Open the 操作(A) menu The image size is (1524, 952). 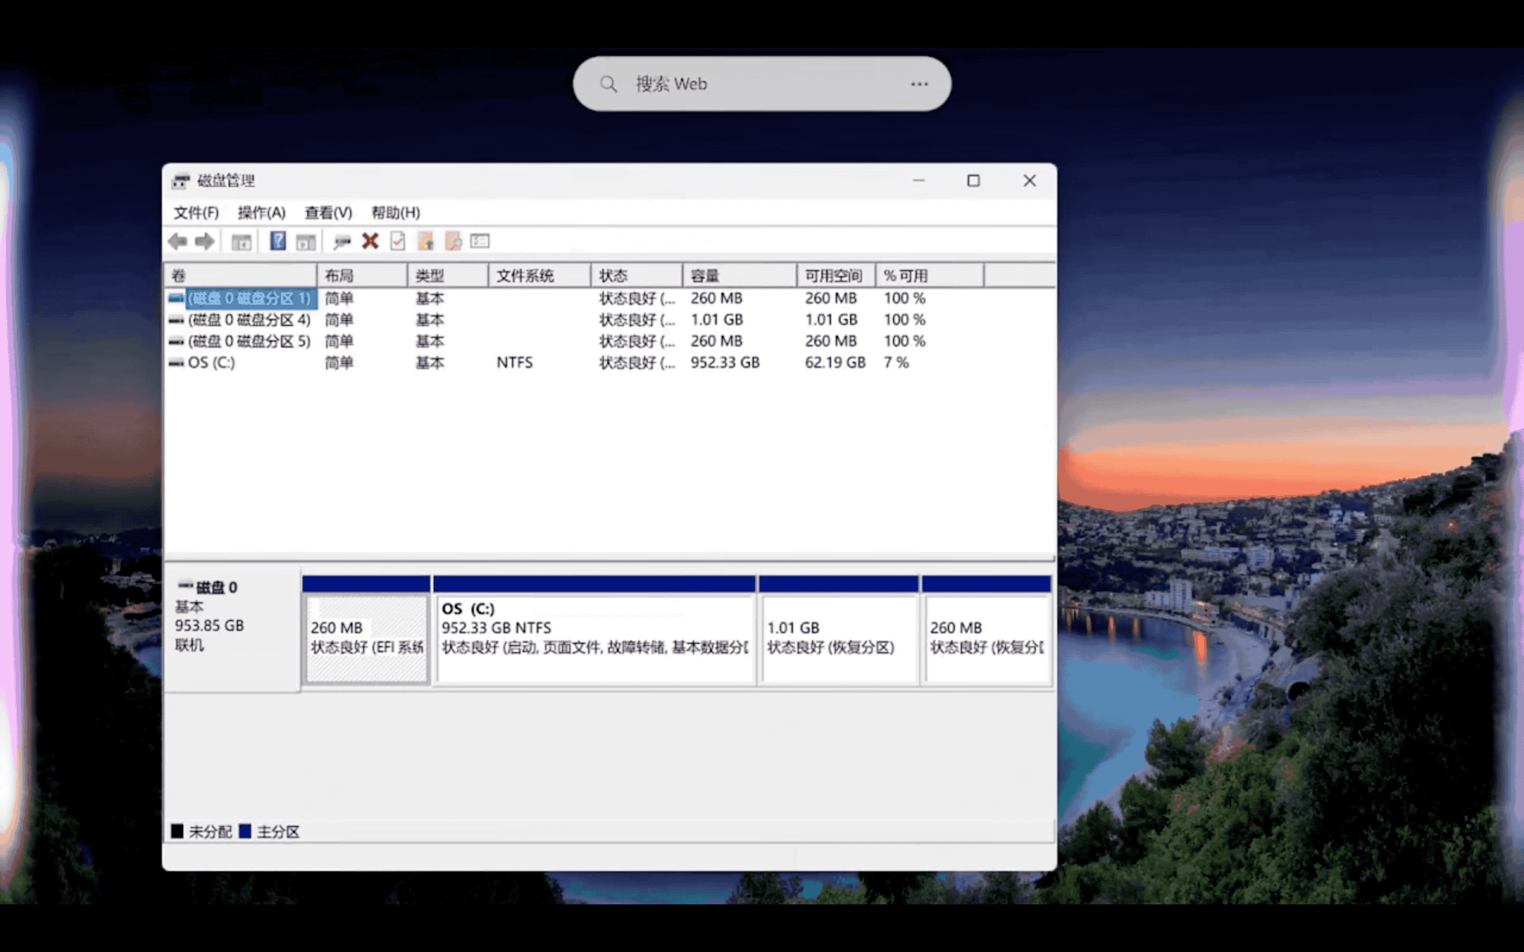[x=261, y=213]
